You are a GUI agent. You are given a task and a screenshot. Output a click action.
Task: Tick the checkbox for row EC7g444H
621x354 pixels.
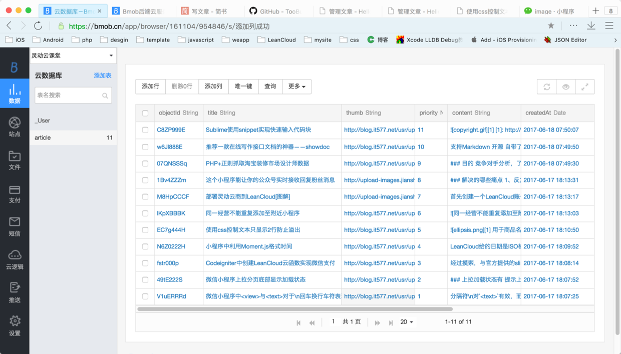pos(145,230)
